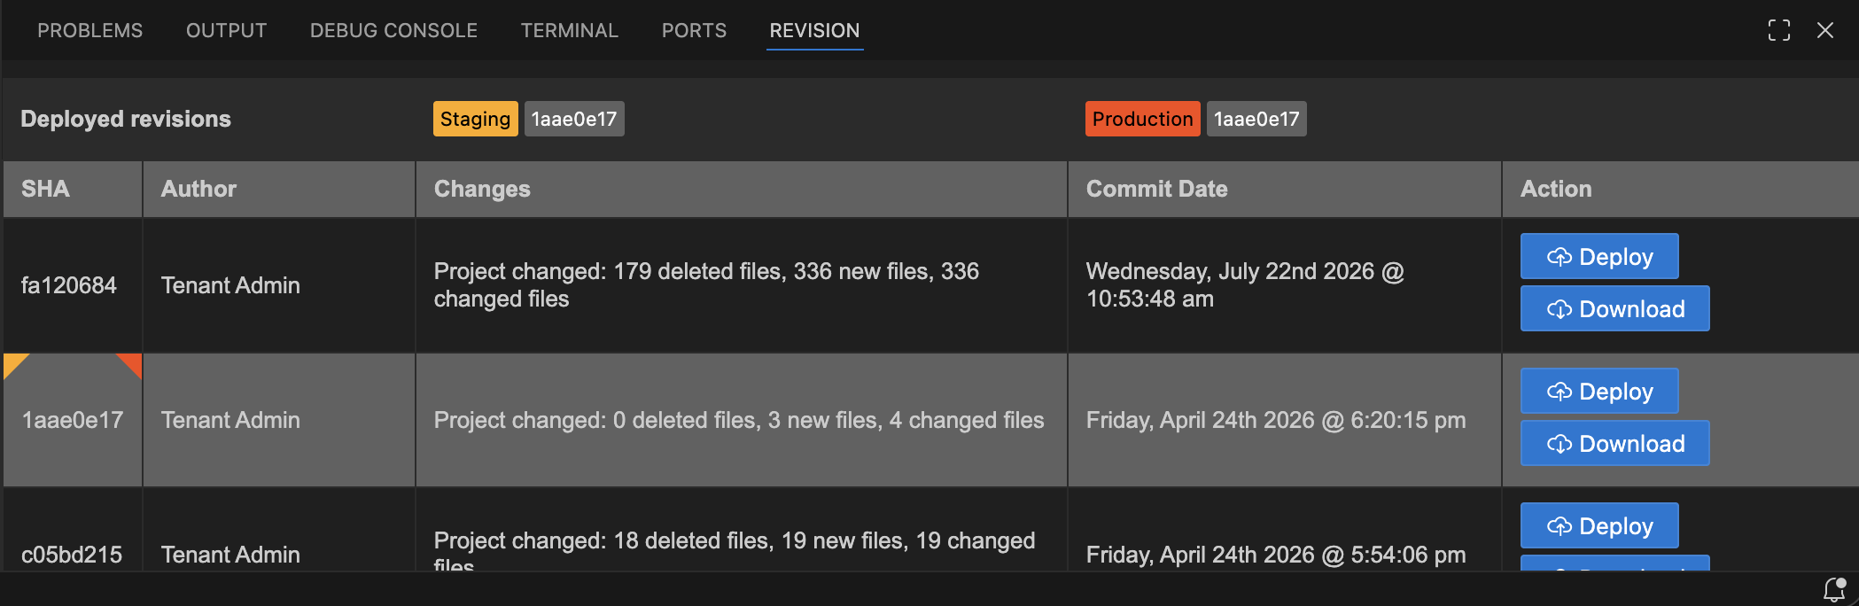Click the SHA tag next to Staging
This screenshot has width=1859, height=606.
click(574, 119)
